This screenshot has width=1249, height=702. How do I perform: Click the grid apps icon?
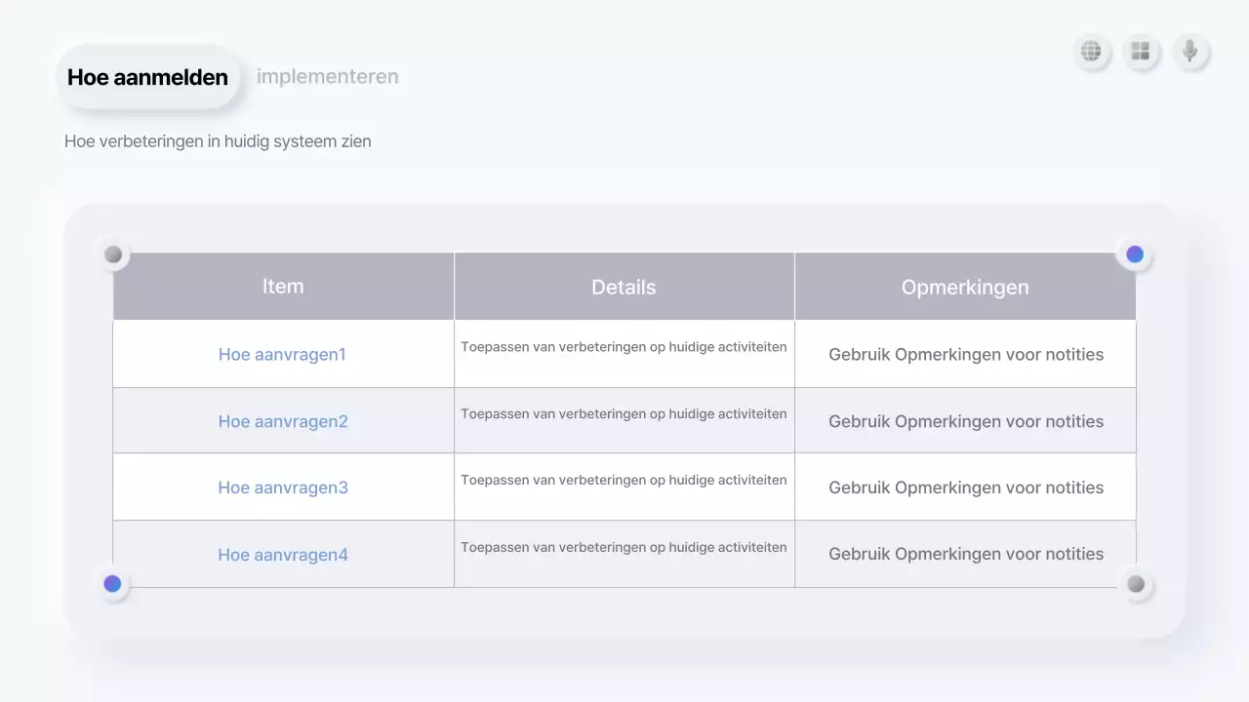pos(1141,52)
